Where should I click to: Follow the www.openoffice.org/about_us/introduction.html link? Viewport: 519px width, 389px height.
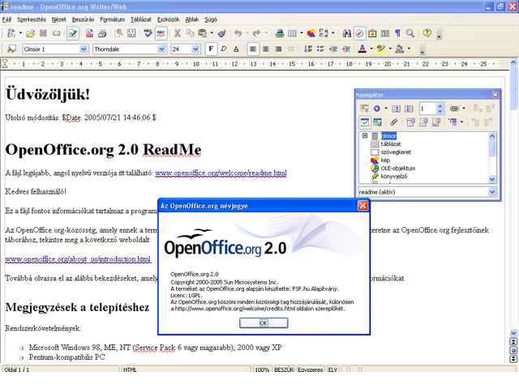(78, 259)
